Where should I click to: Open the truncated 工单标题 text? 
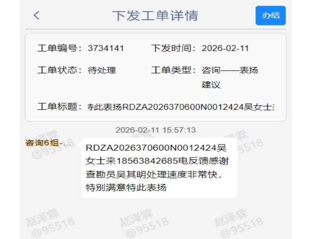coord(180,107)
